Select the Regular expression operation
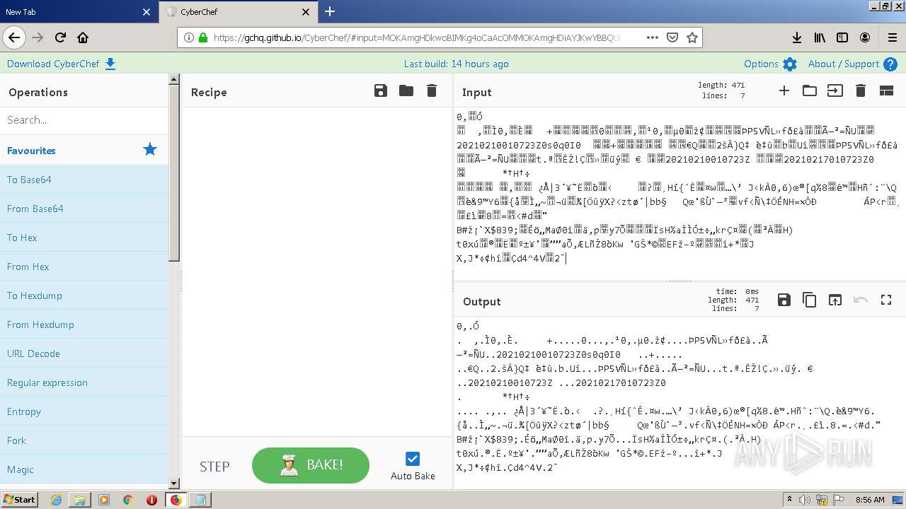This screenshot has height=509, width=906. [x=84, y=382]
